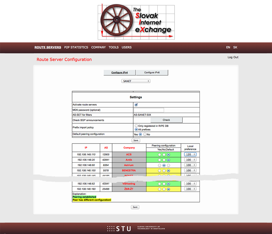
Task: Open BENESTRA local preference dropdown
Action: click(190, 170)
